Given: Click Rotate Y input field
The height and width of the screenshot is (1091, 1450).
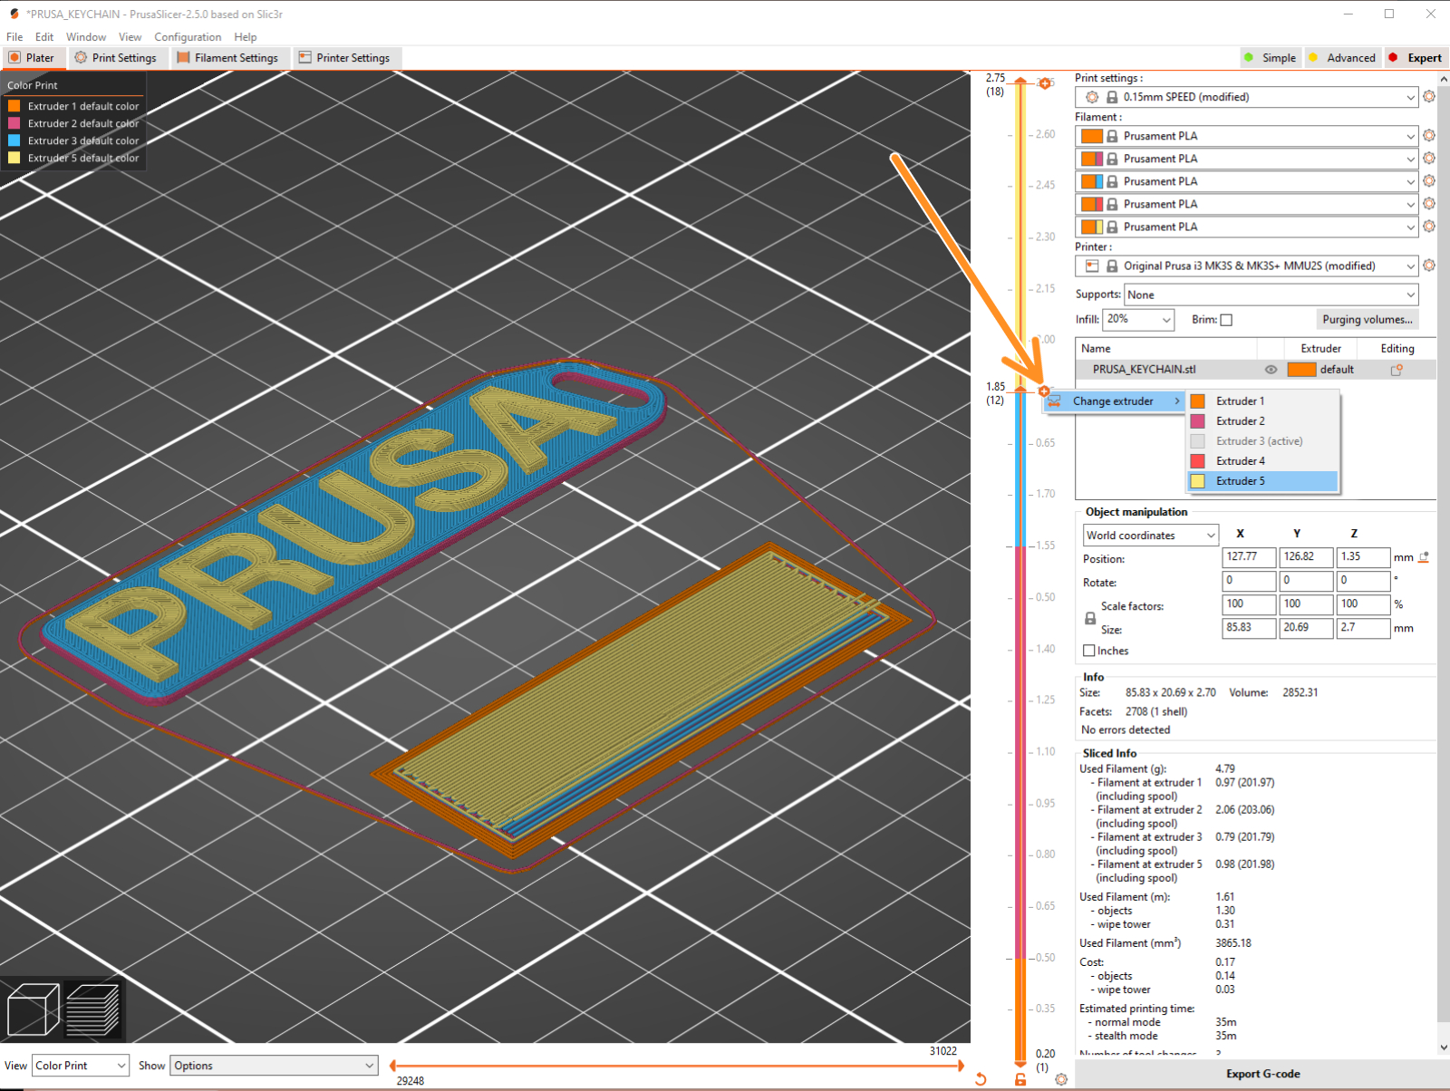Looking at the screenshot, I should pos(1306,581).
